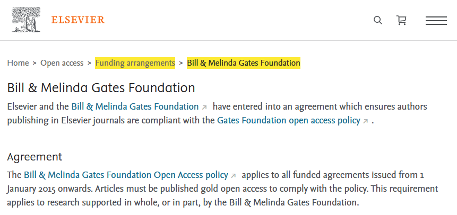View the shopping cart
457x215 pixels.
[x=401, y=20]
